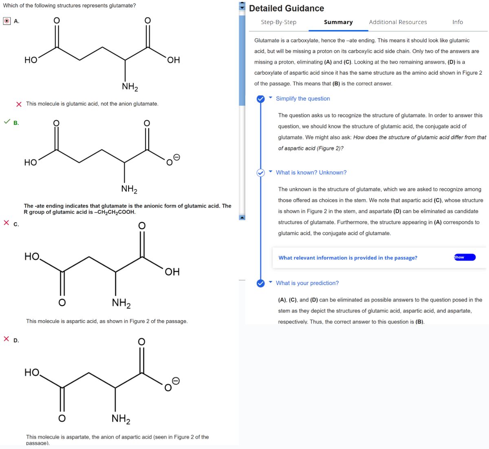Collapse the What is known? Unknown? arrow
This screenshot has height=449, width=489.
(271, 172)
